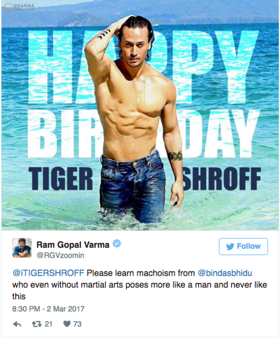280x338 pixels.
Task: Like the tweet with the heart icon
Action: [x=67, y=324]
